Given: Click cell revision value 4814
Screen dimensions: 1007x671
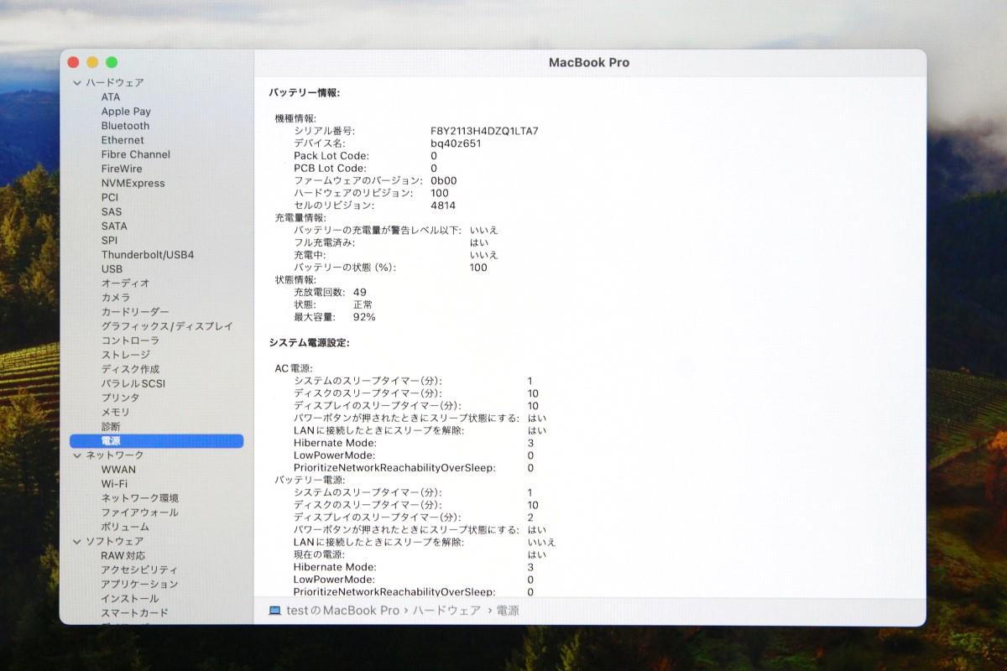Looking at the screenshot, I should tap(443, 205).
